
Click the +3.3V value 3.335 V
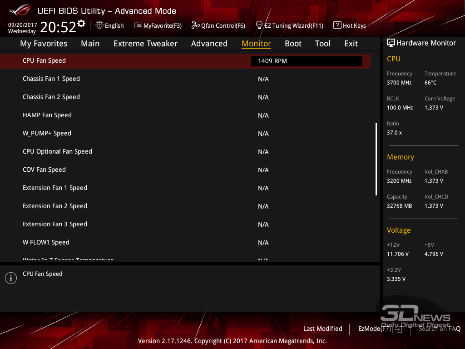coord(396,279)
